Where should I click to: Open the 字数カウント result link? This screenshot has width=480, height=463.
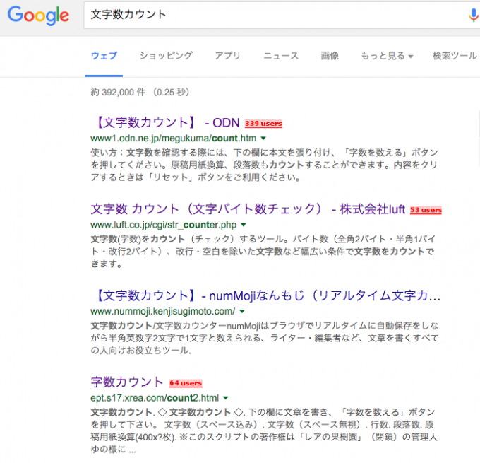tap(127, 382)
